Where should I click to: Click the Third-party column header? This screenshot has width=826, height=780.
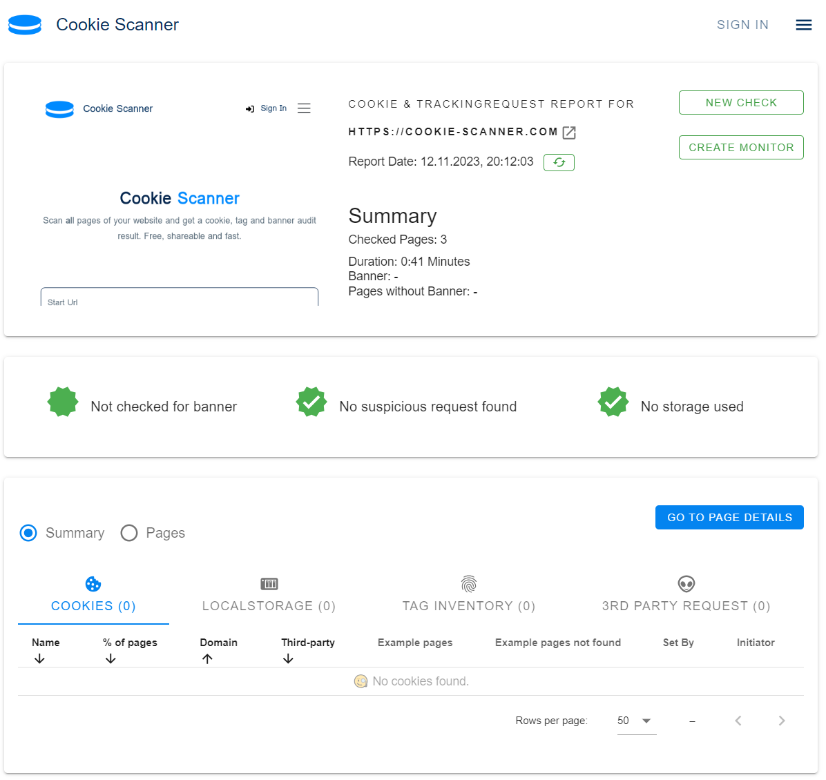308,643
